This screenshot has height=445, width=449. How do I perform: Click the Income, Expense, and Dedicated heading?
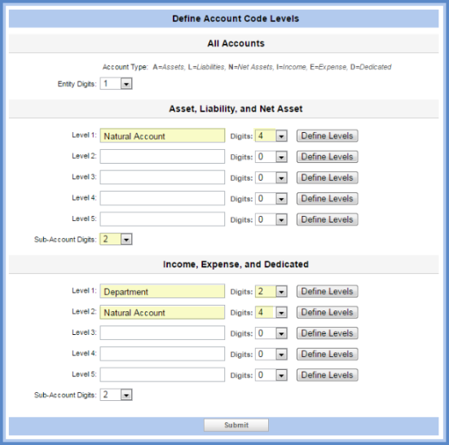[236, 264]
